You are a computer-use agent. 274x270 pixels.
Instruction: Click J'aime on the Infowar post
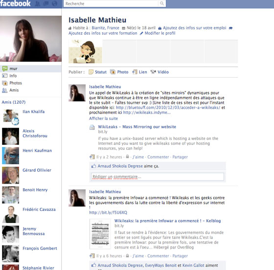pyautogui.click(x=138, y=256)
